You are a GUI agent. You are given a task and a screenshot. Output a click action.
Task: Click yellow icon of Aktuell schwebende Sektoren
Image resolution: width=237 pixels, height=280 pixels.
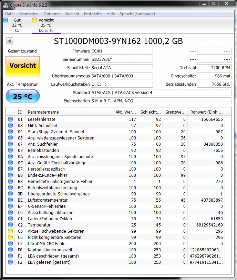click(x=10, y=231)
